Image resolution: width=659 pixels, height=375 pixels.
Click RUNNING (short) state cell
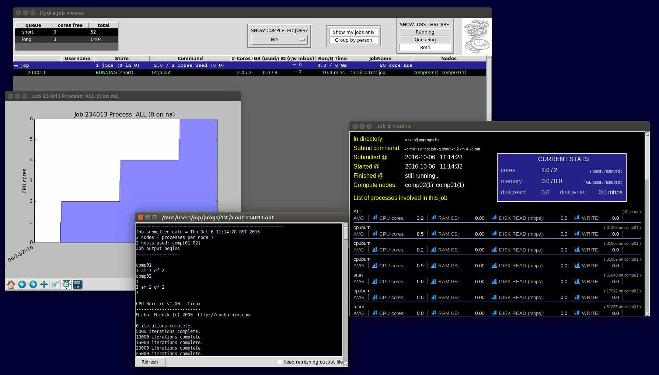[115, 73]
